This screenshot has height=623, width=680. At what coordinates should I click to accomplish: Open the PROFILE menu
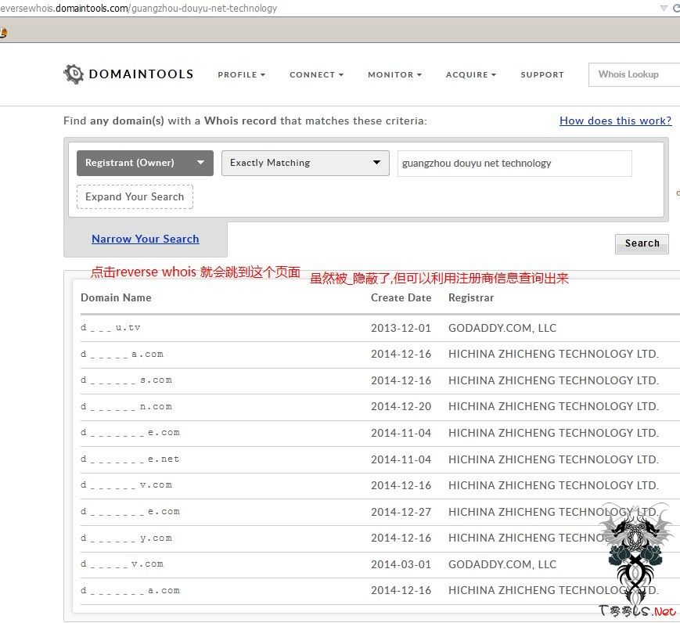pos(242,74)
